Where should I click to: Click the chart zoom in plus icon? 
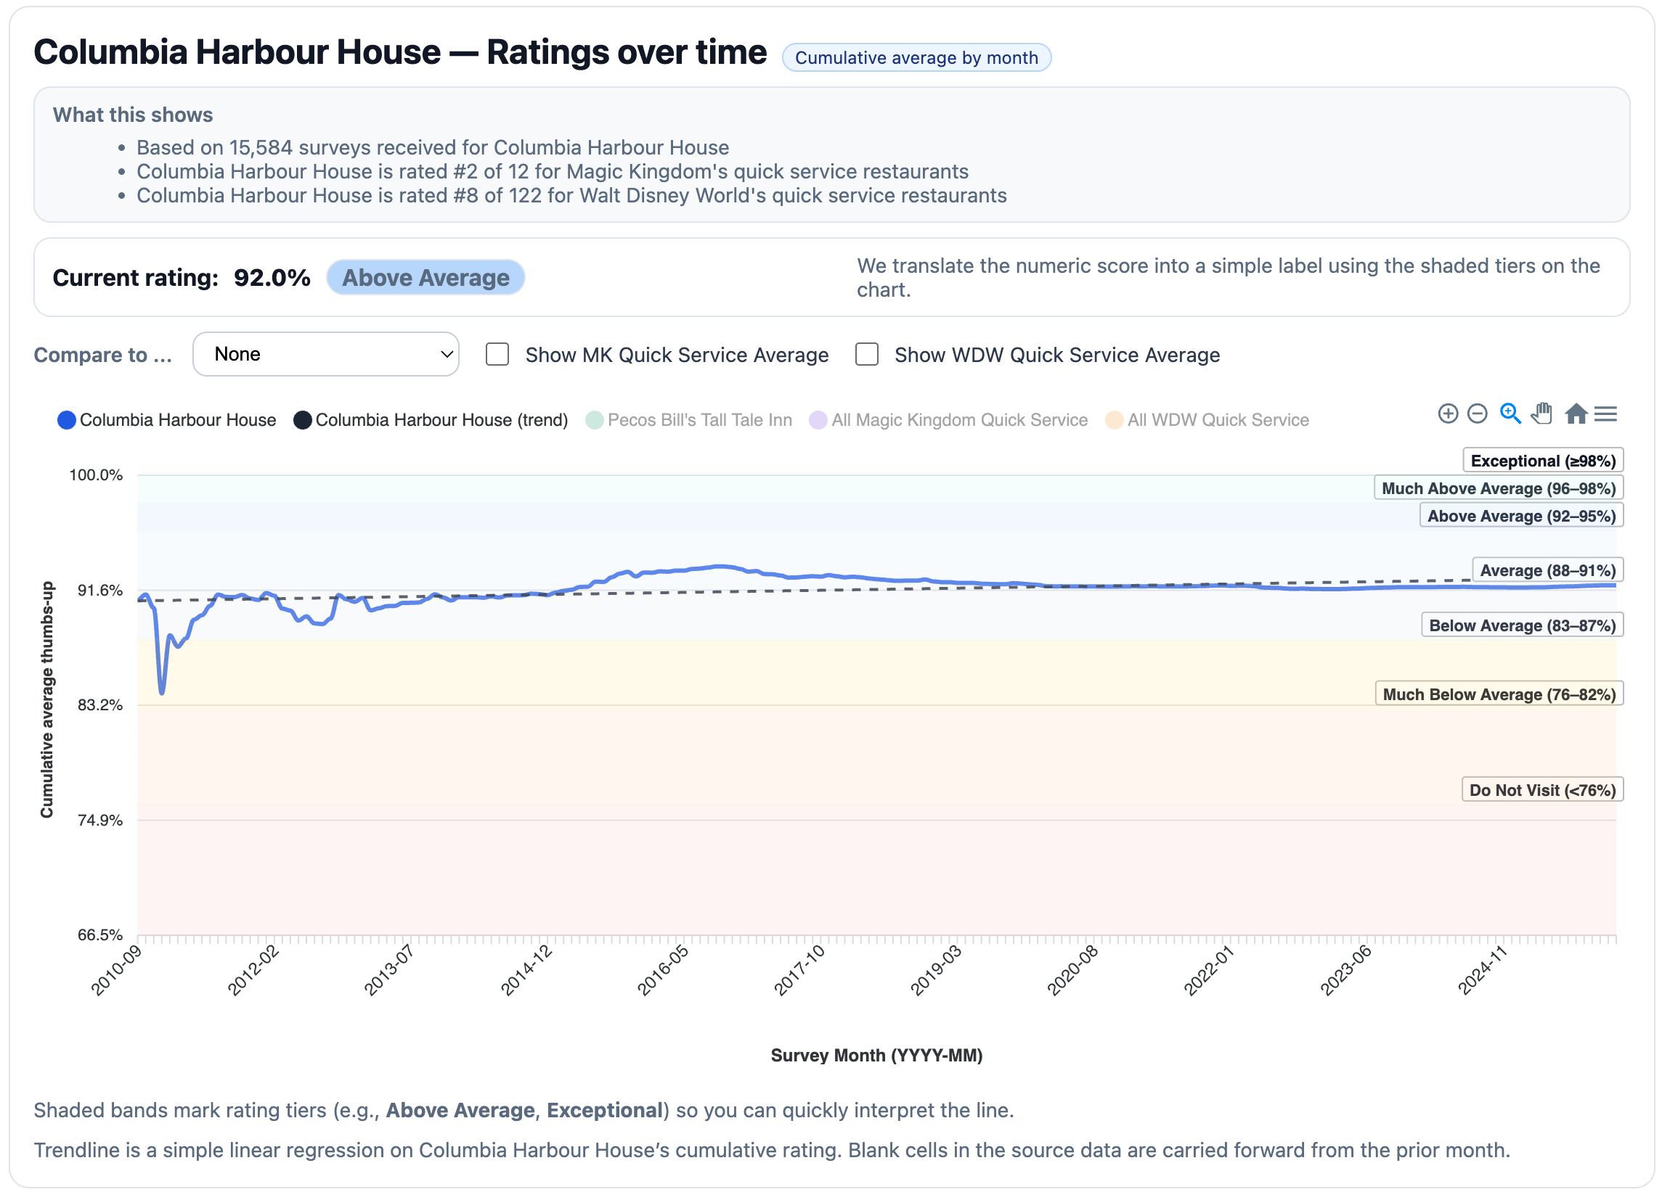[x=1448, y=414]
